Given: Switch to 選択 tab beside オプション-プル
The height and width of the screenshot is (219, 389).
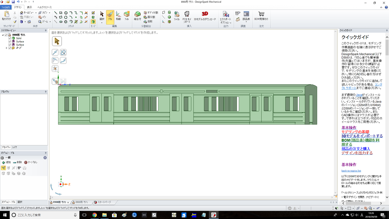Looking at the screenshot, I should [x=20, y=202].
